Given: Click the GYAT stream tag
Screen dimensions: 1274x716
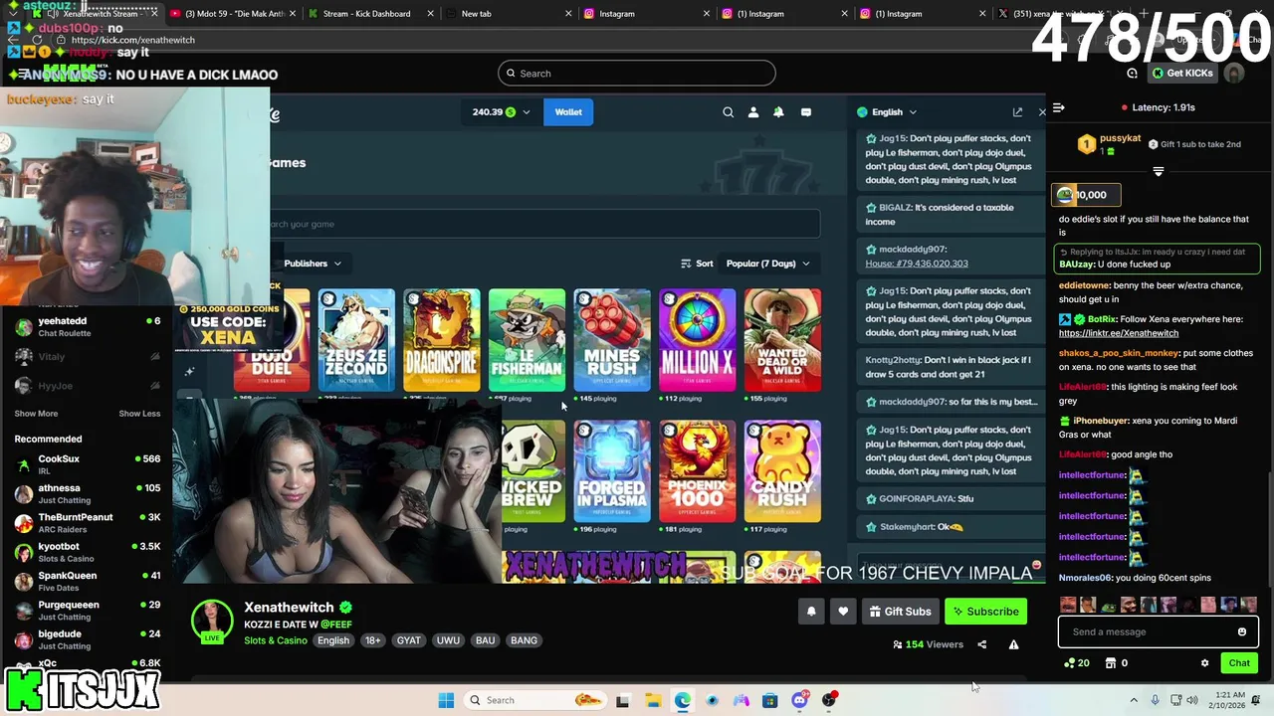Looking at the screenshot, I should point(409,640).
